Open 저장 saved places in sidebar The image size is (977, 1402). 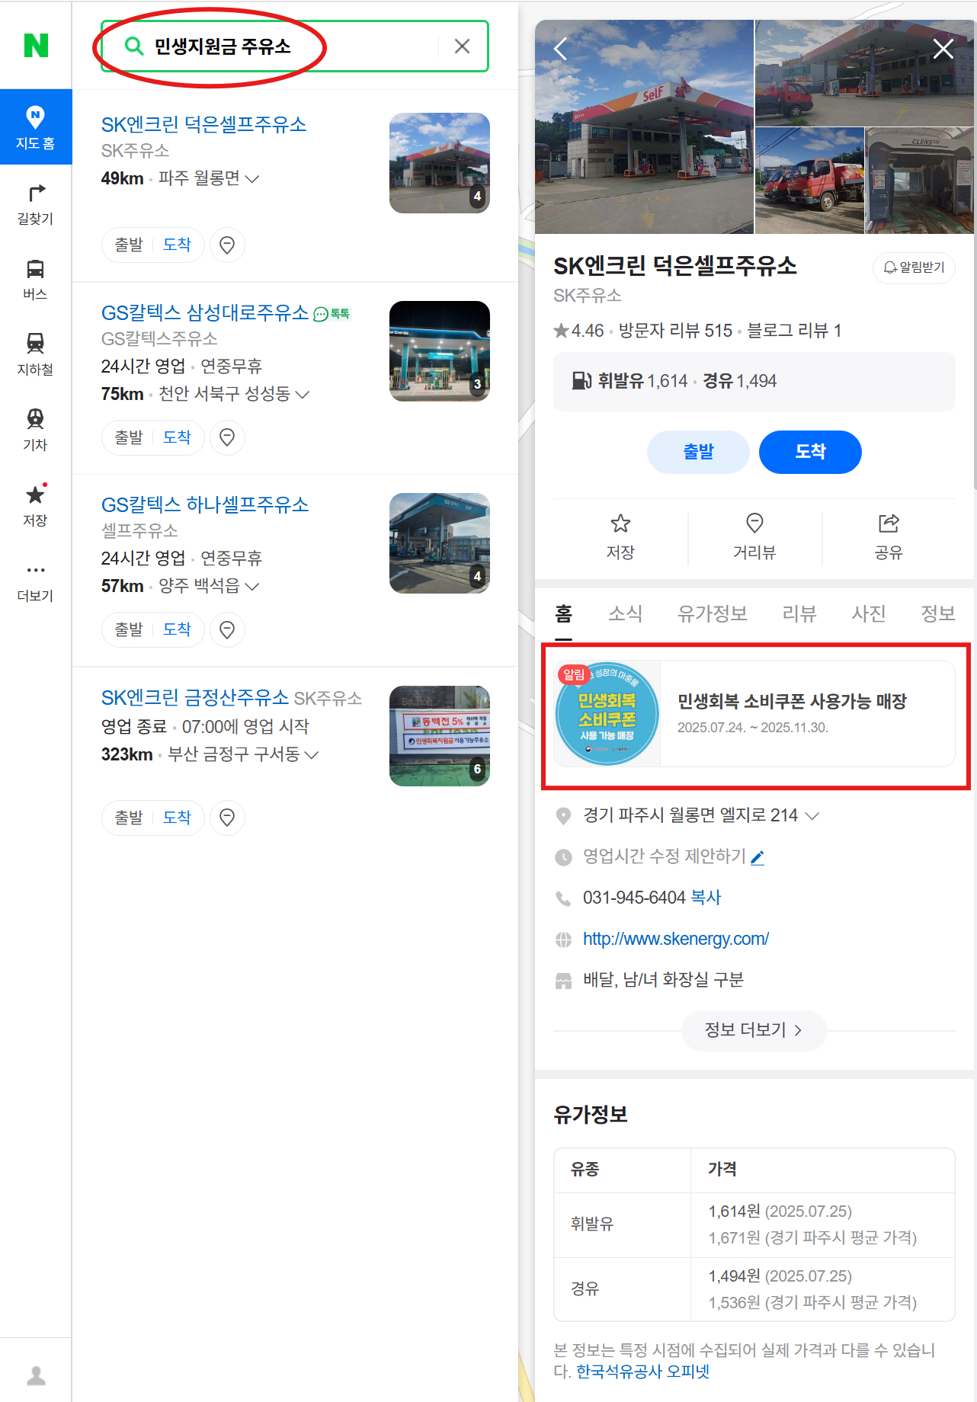point(36,505)
